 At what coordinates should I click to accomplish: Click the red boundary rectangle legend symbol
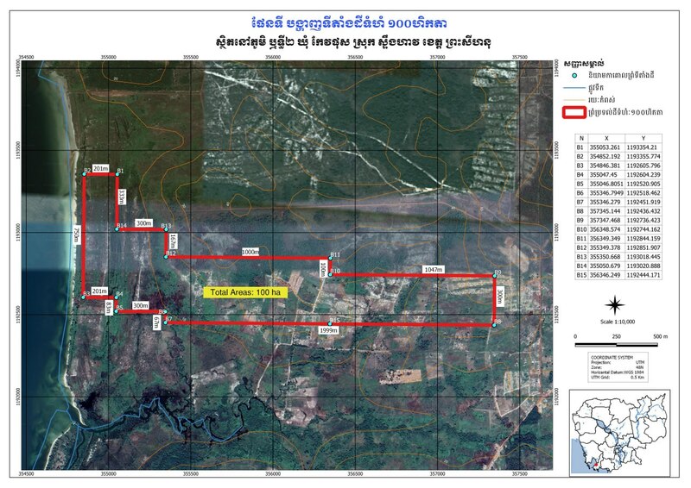click(x=574, y=112)
